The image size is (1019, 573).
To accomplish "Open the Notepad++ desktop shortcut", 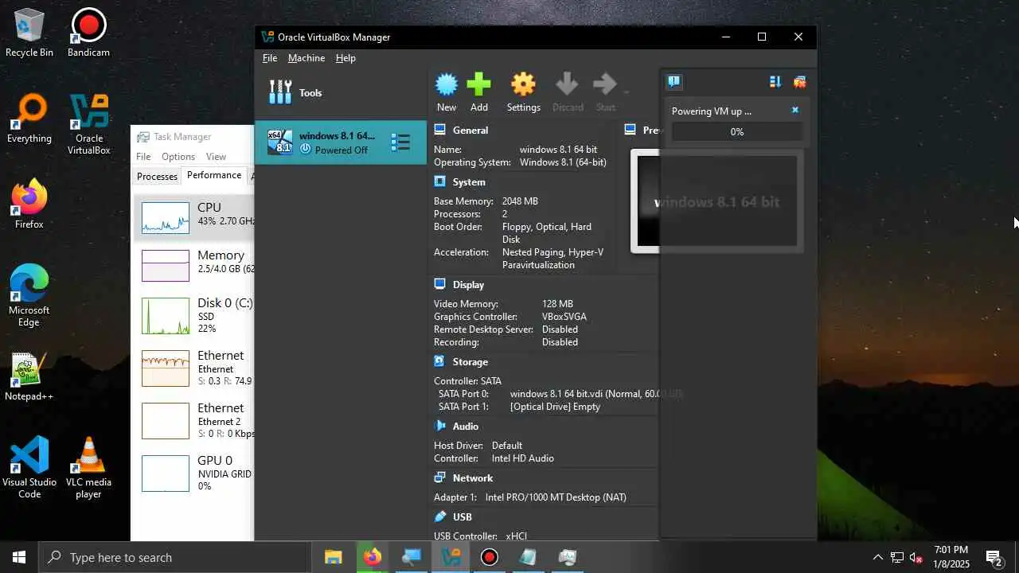I will point(29,376).
